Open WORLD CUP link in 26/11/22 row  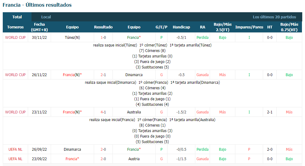15,75
